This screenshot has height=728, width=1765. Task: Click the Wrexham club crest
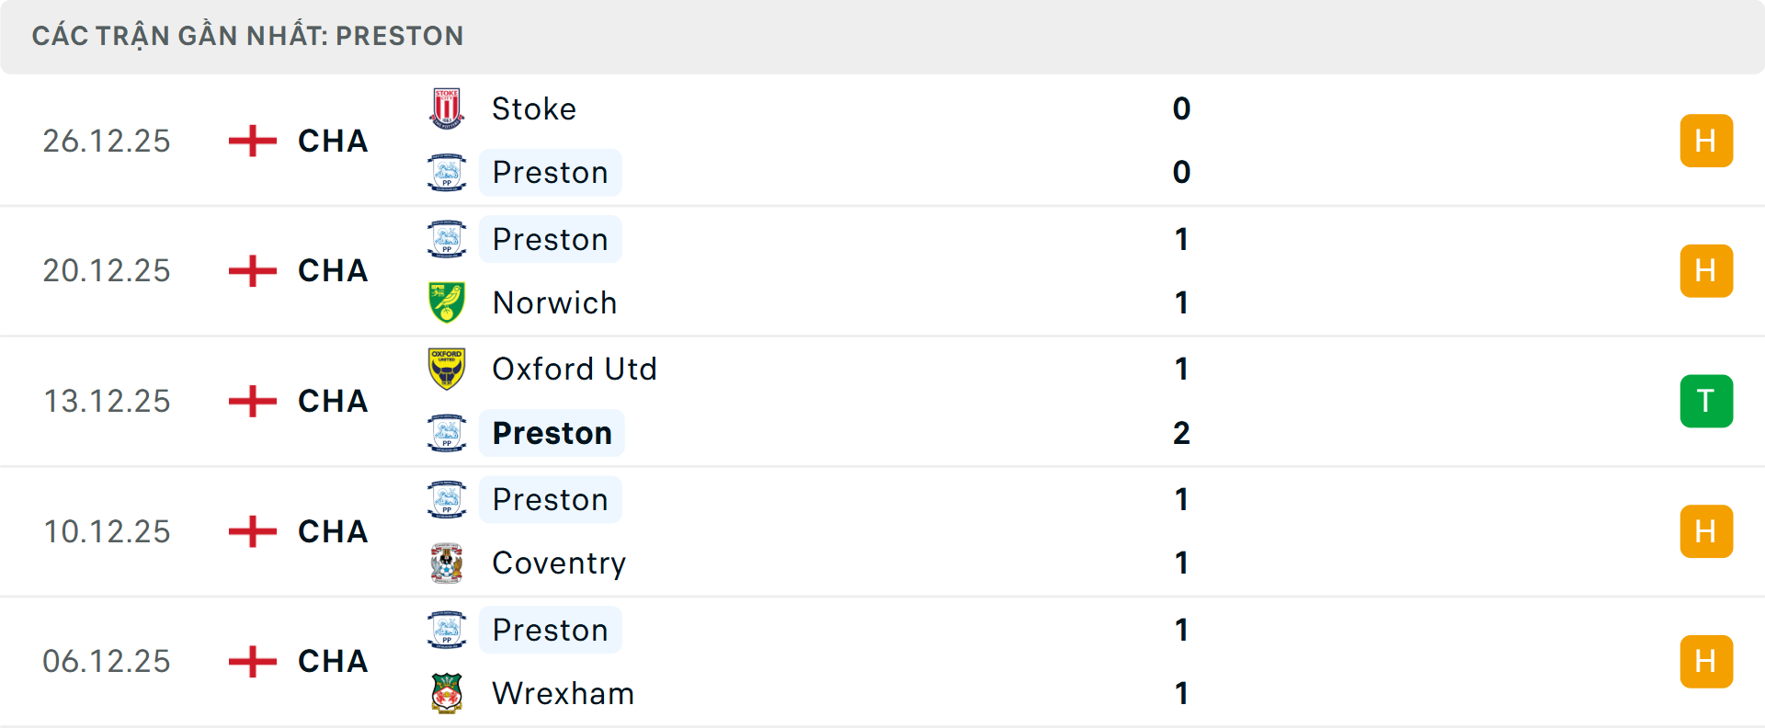point(447,693)
